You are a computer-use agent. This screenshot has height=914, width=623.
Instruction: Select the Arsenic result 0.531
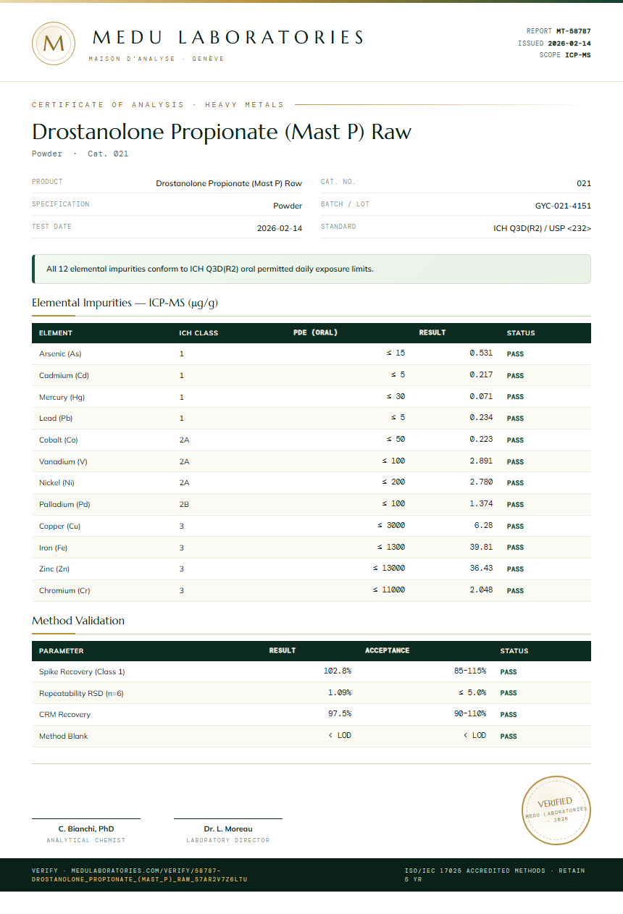pyautogui.click(x=481, y=353)
